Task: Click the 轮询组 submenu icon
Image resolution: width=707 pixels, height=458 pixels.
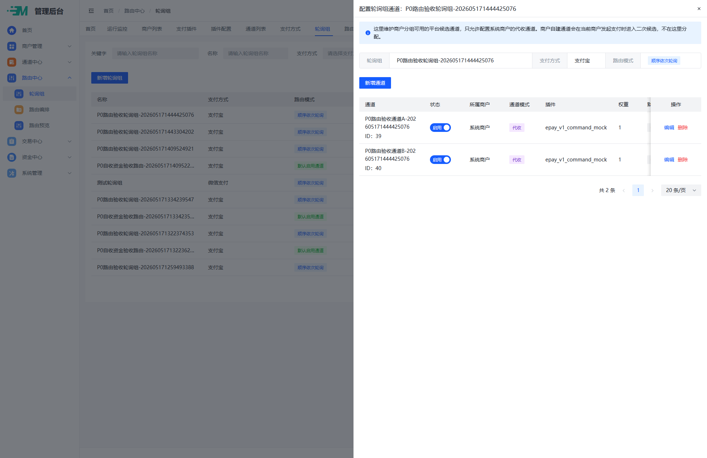Action: (19, 94)
